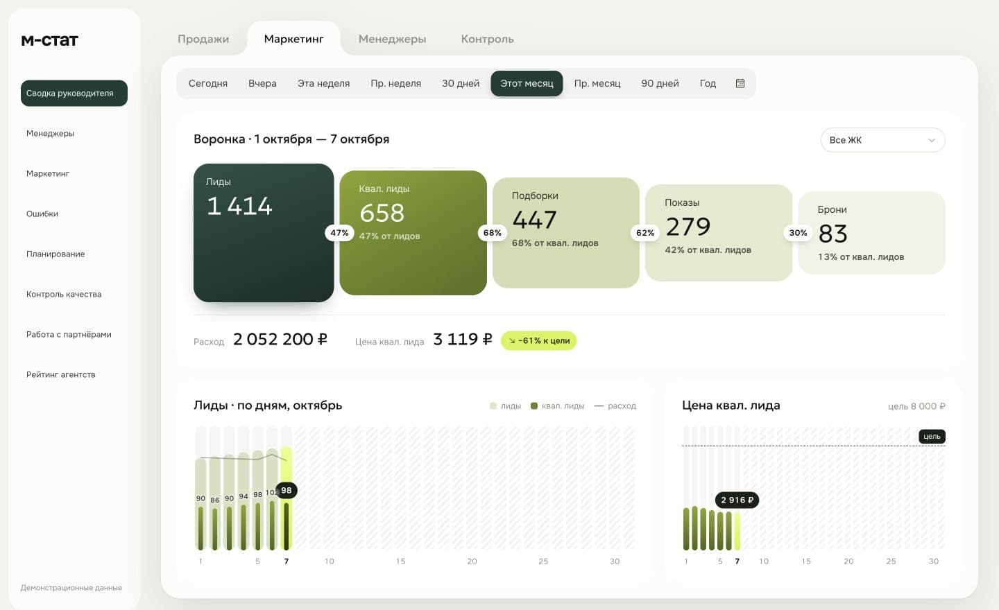The image size is (999, 610).
Task: Click the цель 8 000 ₽ label
Action: 916,406
